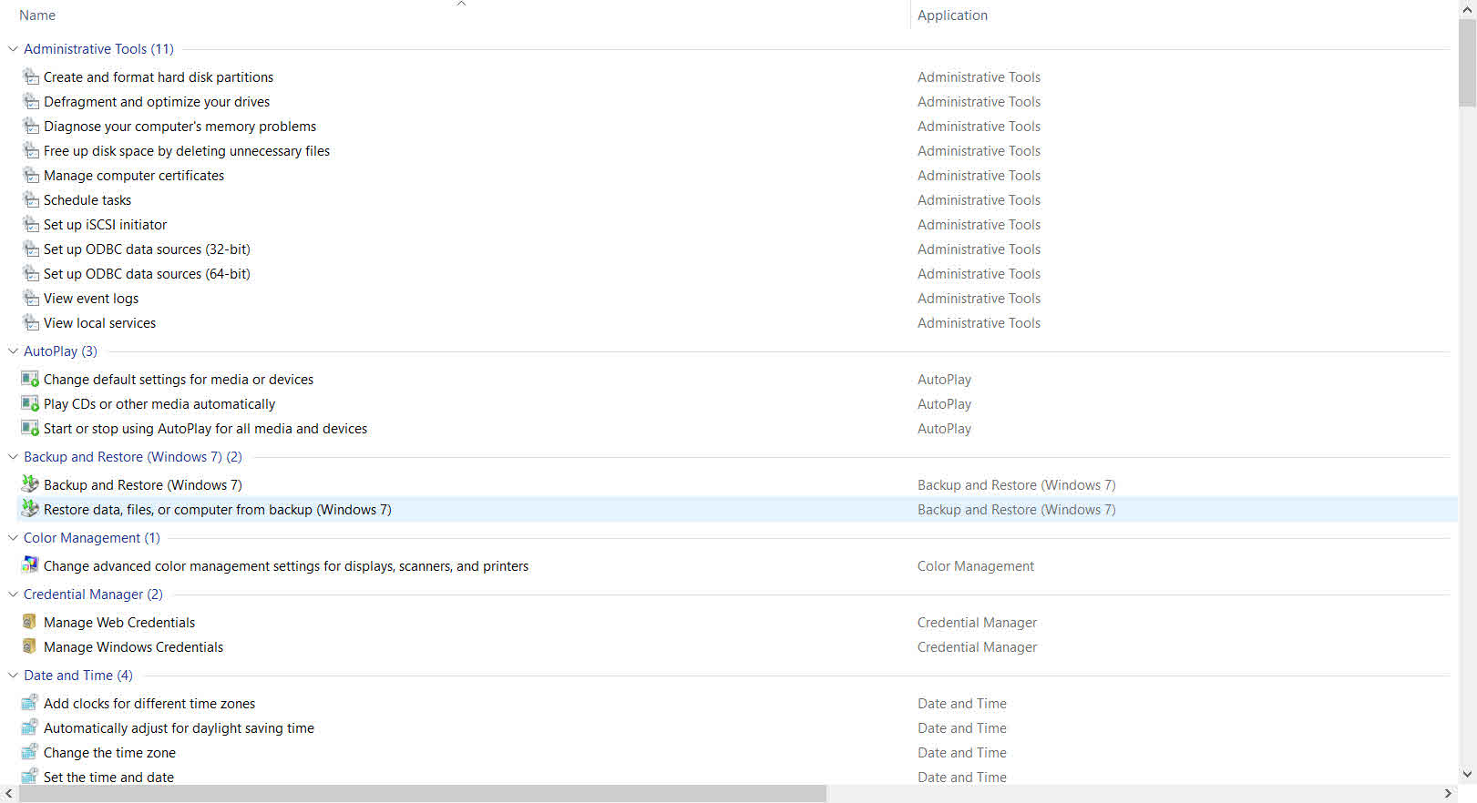Open 'Diagnose your computer's memory problems'
Screen dimensions: 1477x803
(x=180, y=127)
